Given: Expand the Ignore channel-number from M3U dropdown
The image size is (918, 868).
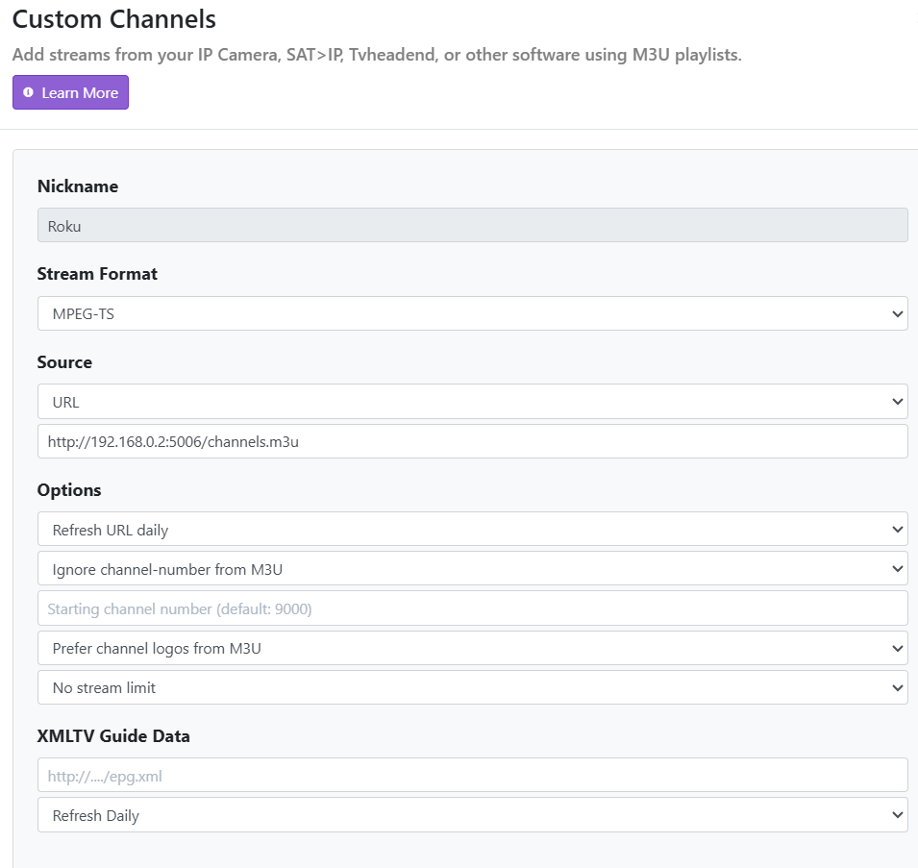Looking at the screenshot, I should pos(472,569).
